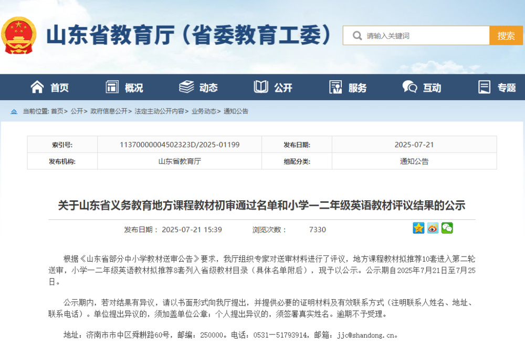
Task: Click the home icon in breadcrumb bar
Action: click(x=14, y=111)
